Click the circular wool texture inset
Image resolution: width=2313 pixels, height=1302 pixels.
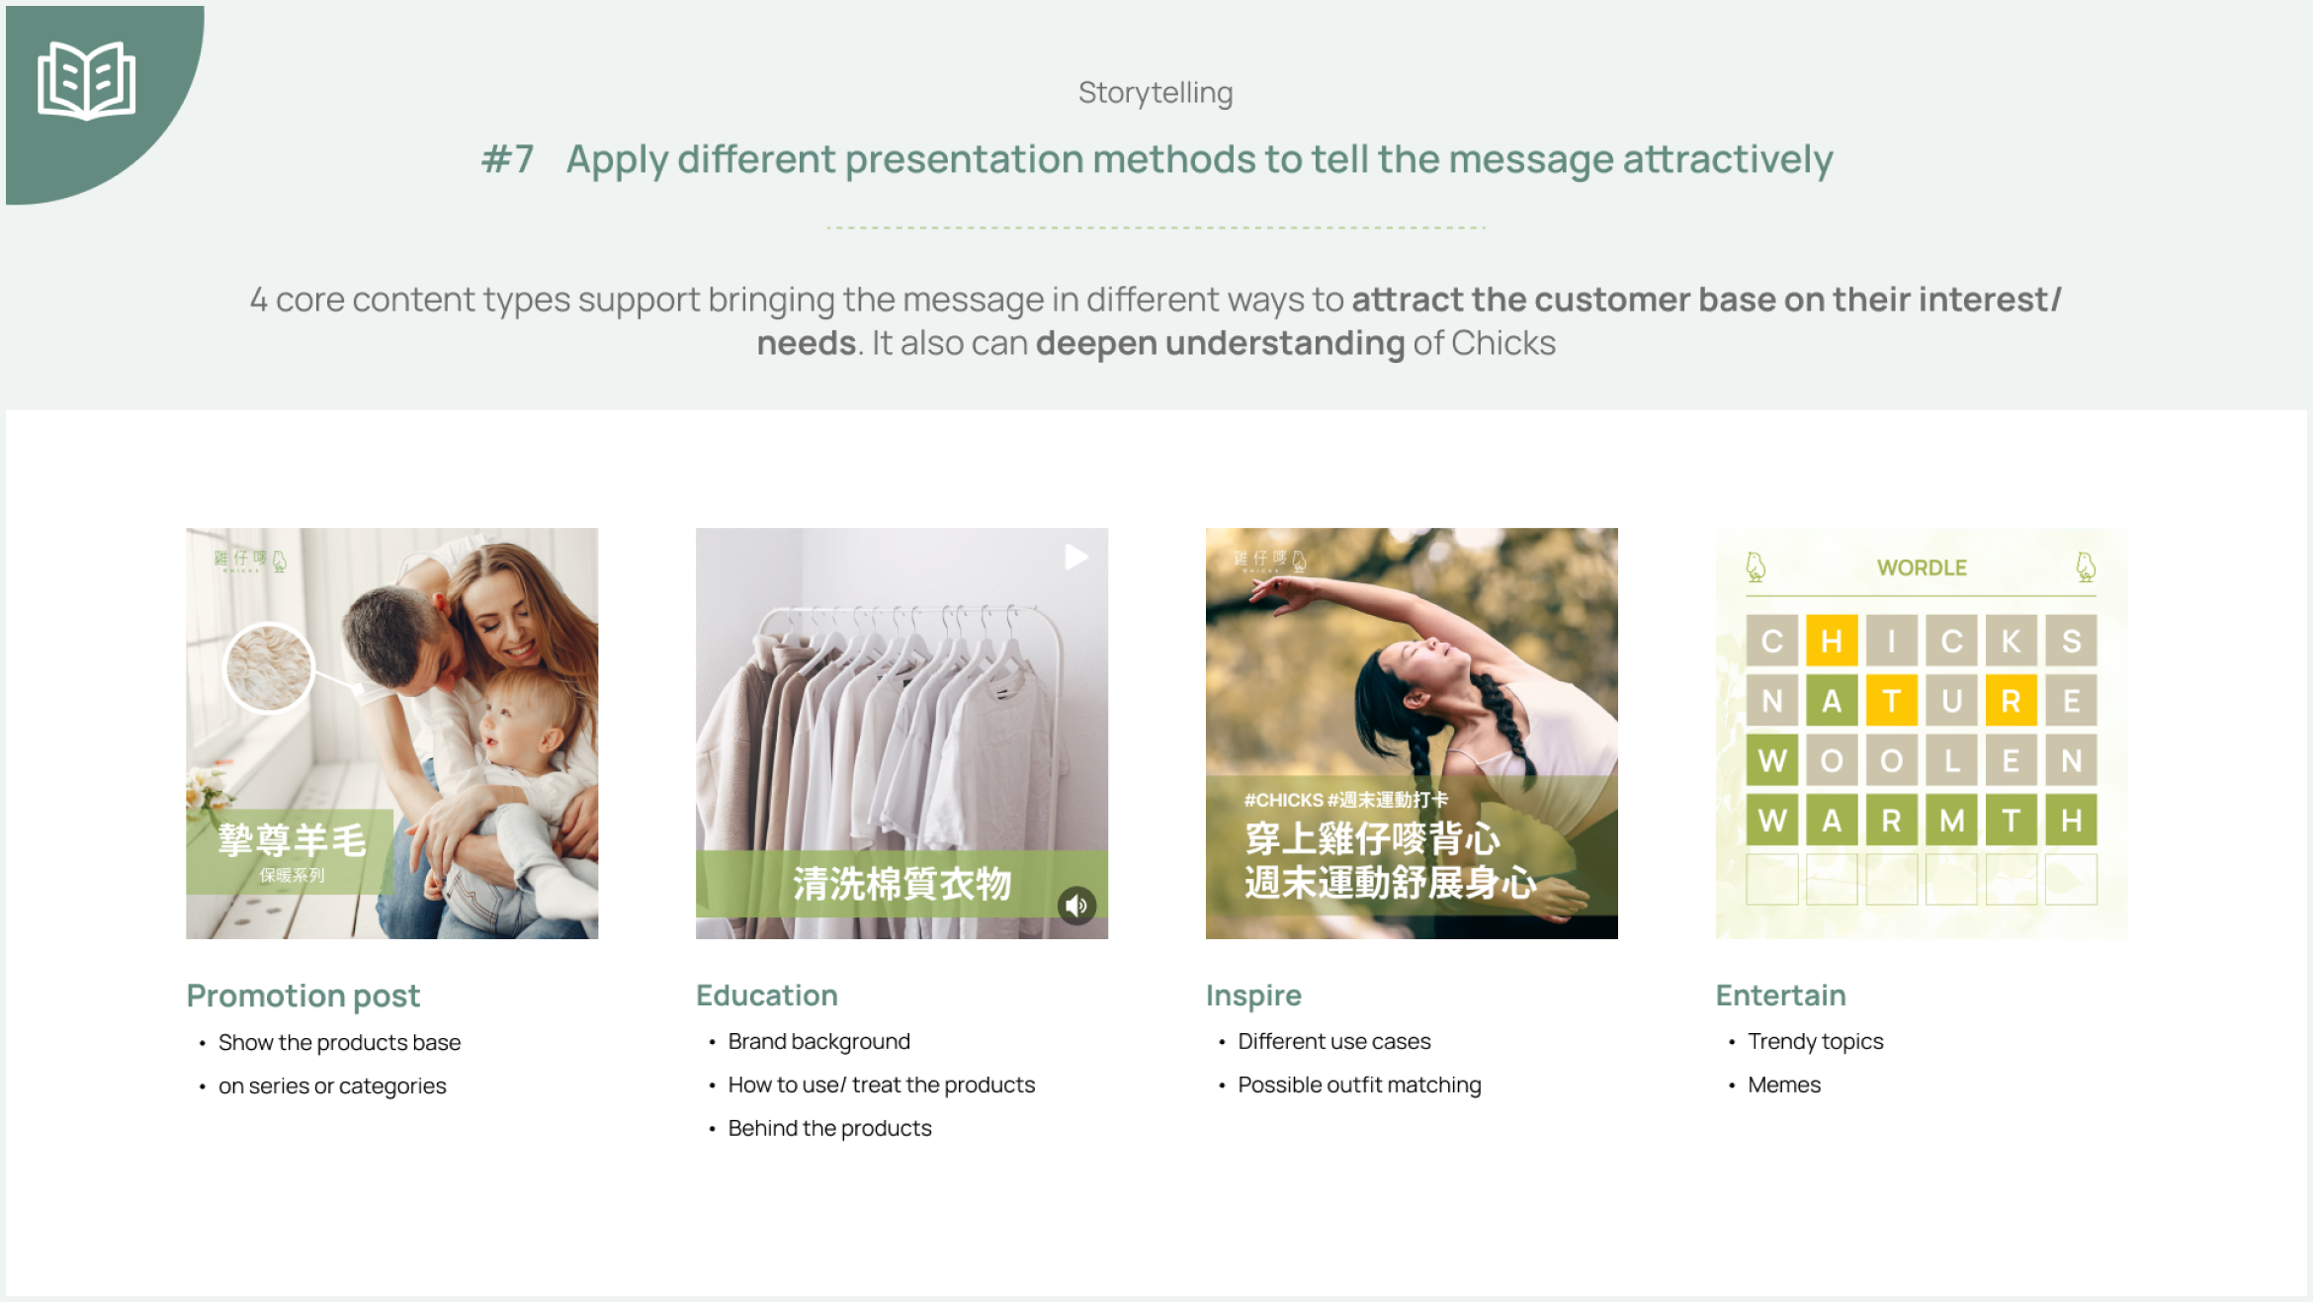click(x=269, y=667)
